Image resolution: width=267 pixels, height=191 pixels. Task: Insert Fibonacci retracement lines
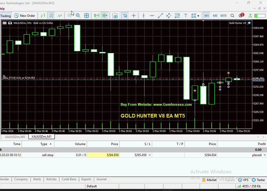[x=177, y=16]
